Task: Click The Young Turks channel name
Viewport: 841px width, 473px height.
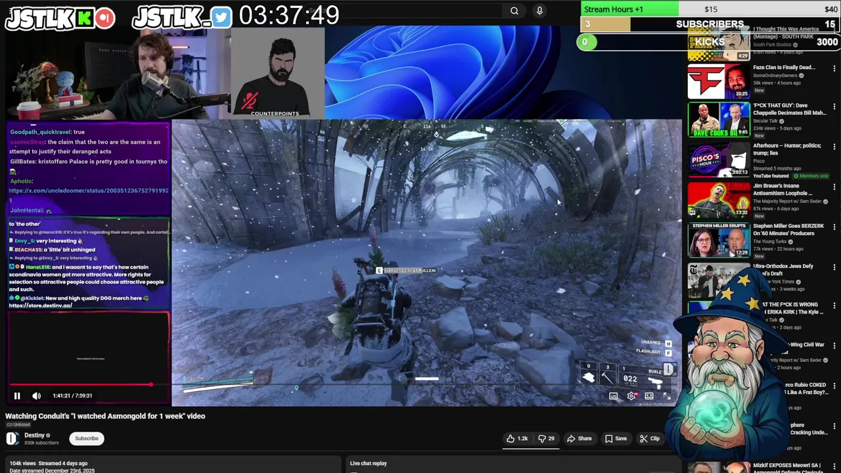Action: point(770,241)
